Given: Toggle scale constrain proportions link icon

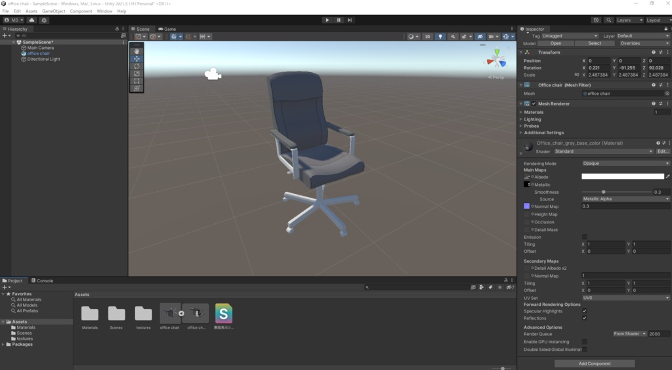Looking at the screenshot, I should (576, 75).
